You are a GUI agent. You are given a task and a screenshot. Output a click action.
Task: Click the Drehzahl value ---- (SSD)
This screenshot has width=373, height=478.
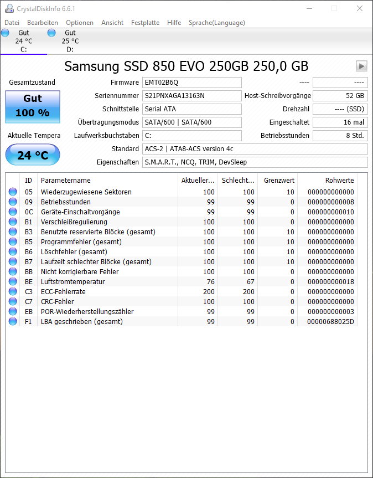pyautogui.click(x=340, y=109)
